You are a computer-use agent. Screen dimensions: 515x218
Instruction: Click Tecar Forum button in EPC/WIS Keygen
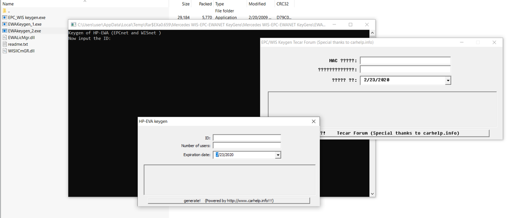point(404,133)
